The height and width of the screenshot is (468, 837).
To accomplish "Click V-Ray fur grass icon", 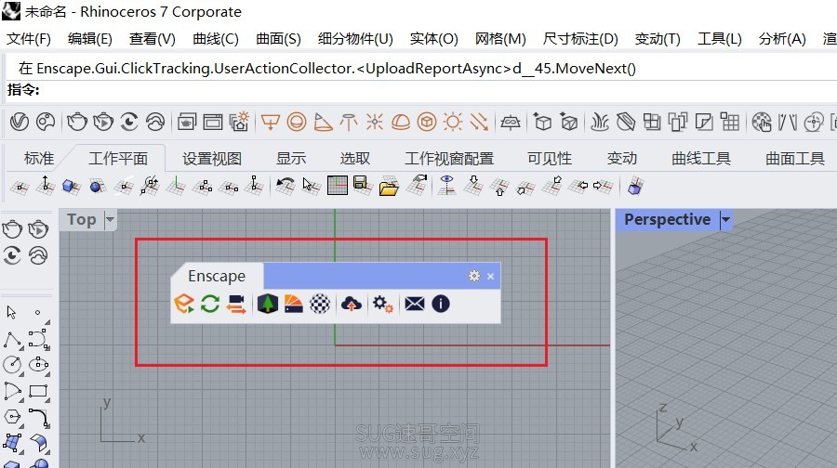I will coord(600,122).
